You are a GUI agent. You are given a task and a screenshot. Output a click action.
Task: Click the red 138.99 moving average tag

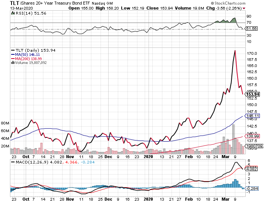pos(253,136)
